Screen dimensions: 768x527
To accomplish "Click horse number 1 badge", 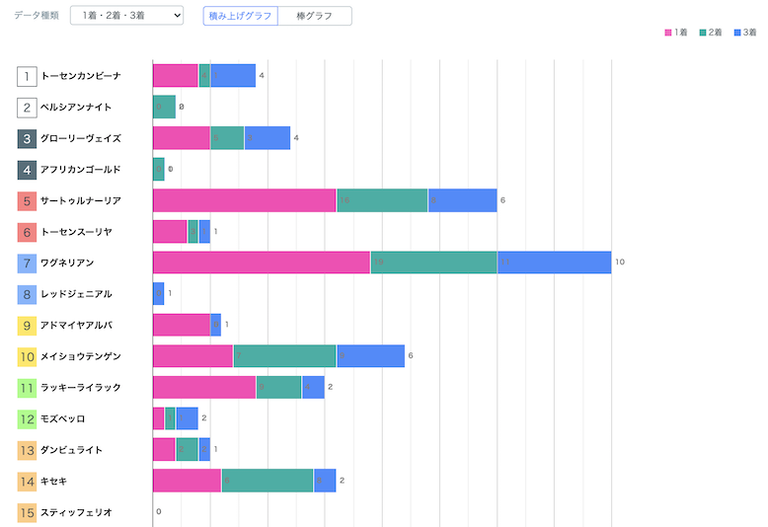I will tap(28, 76).
